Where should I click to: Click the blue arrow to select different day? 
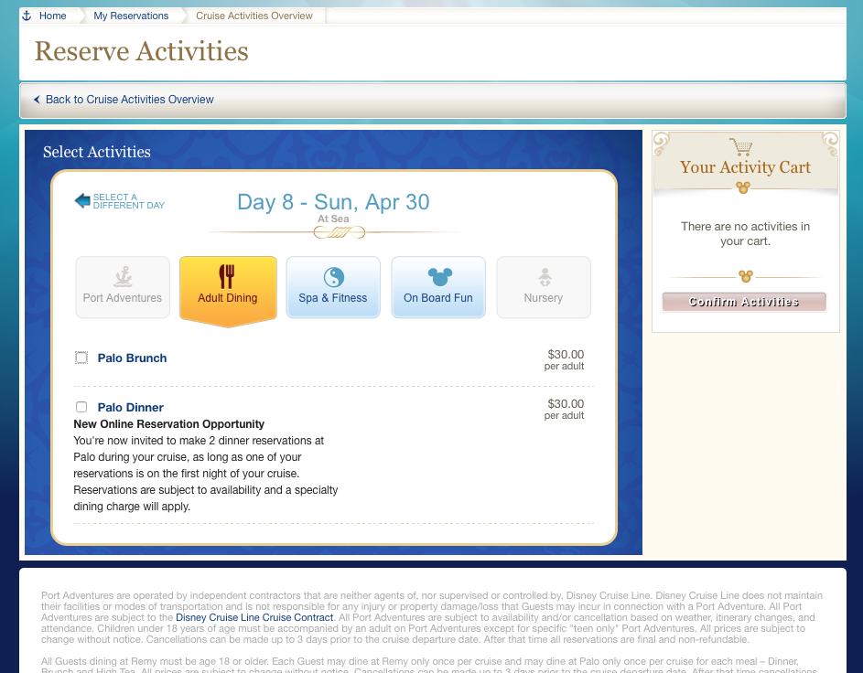[x=82, y=200]
